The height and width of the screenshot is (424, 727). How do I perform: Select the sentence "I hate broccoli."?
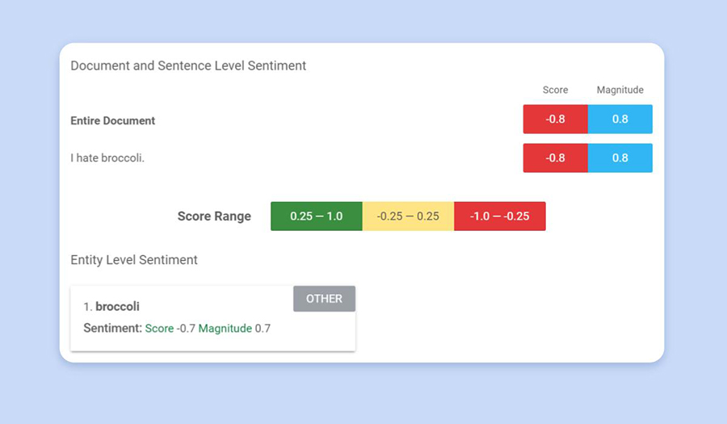coord(107,157)
